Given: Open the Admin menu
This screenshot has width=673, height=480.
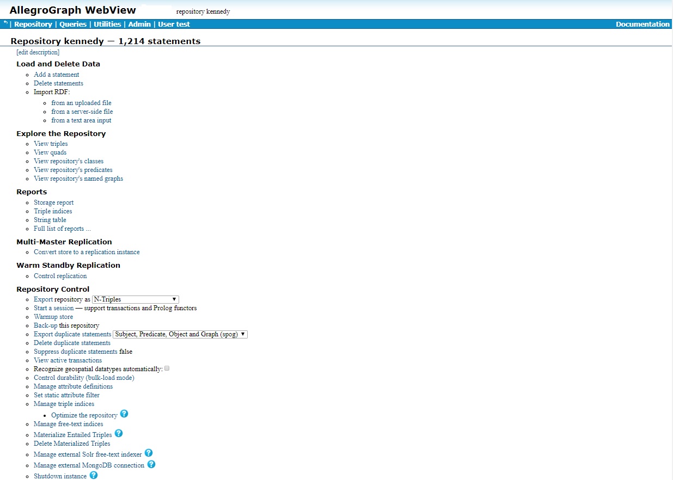Looking at the screenshot, I should point(139,24).
